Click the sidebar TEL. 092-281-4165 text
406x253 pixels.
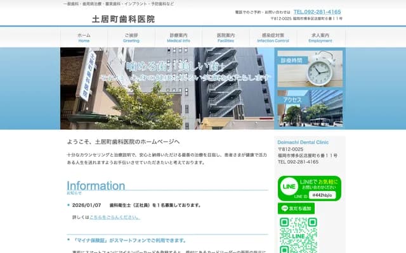pyautogui.click(x=298, y=162)
